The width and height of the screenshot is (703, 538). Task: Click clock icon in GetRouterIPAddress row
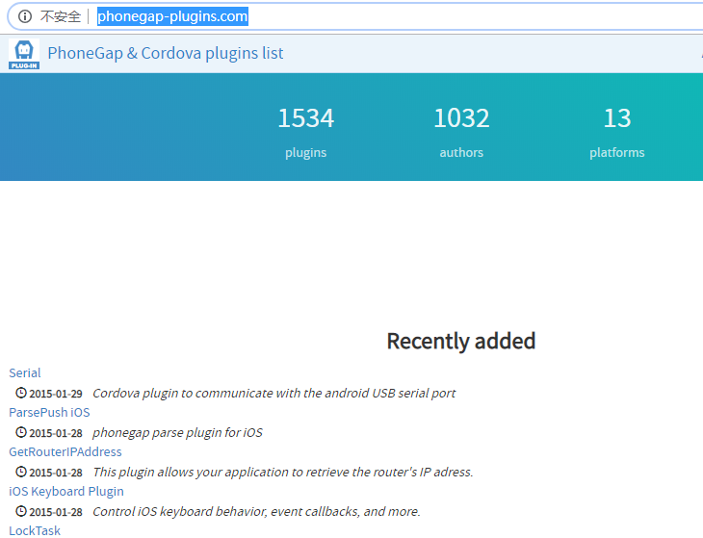(x=21, y=472)
